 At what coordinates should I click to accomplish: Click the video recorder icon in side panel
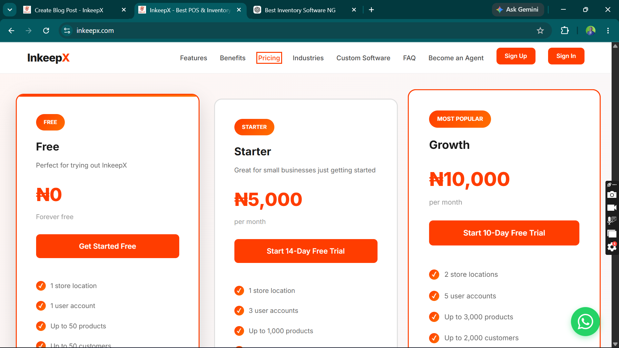pyautogui.click(x=612, y=208)
